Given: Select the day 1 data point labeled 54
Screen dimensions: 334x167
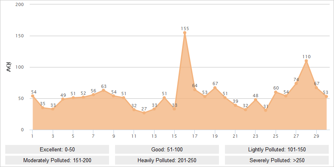Looking at the screenshot, I should [33, 96].
